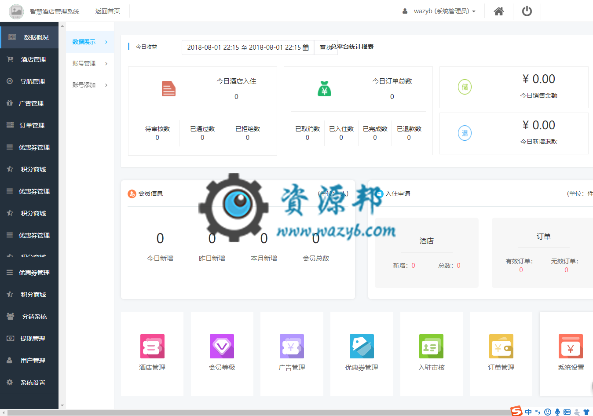
Task: Open the purple 会员等级 diamond icon
Action: tap(222, 346)
